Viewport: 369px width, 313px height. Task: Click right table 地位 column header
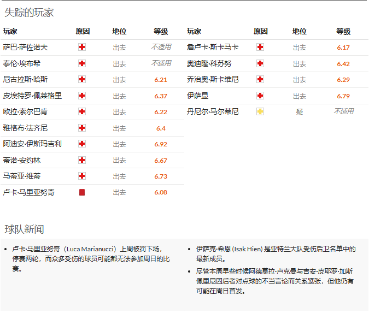300,32
